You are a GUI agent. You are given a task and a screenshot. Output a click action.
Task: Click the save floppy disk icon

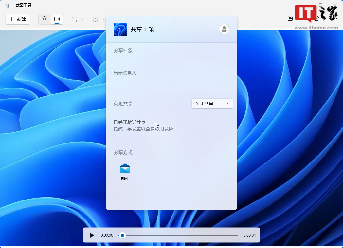point(290,18)
